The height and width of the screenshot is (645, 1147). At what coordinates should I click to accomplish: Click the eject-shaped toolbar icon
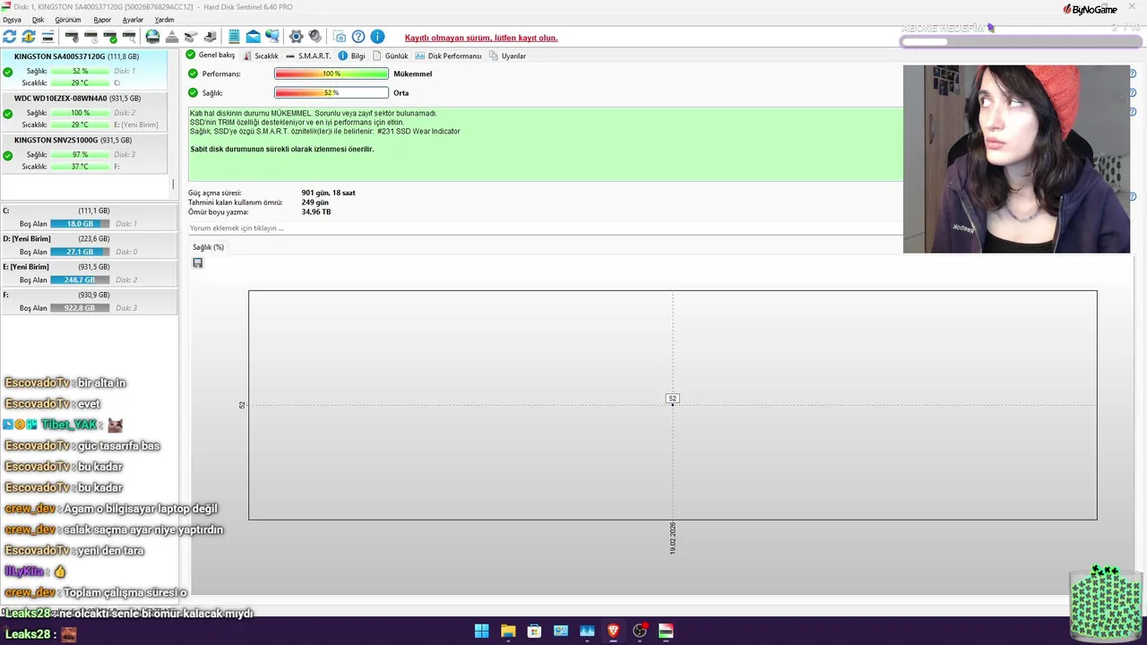(172, 37)
